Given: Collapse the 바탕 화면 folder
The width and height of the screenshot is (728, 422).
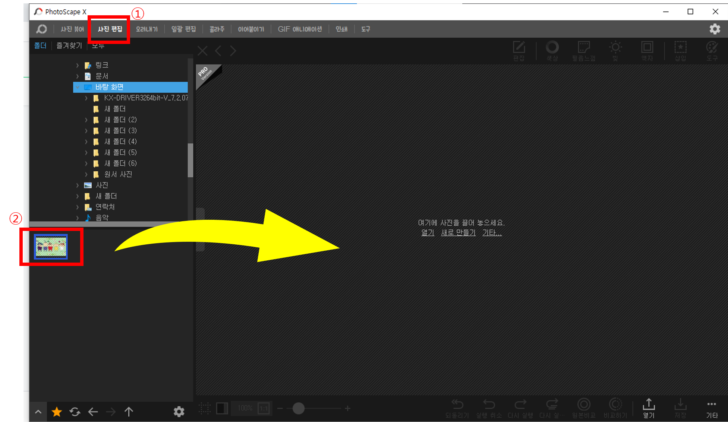Looking at the screenshot, I should coord(78,87).
